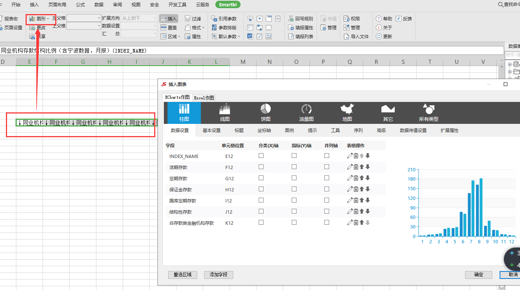Move the 保证金存款 field down
Viewport: 520px width, 290px height.
click(x=368, y=189)
